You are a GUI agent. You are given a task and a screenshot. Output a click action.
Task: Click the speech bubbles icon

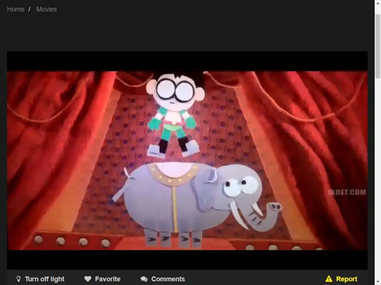coord(144,279)
